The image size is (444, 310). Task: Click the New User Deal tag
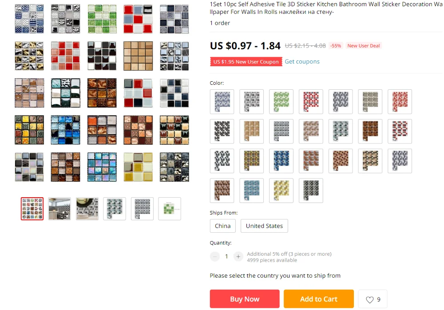point(364,46)
